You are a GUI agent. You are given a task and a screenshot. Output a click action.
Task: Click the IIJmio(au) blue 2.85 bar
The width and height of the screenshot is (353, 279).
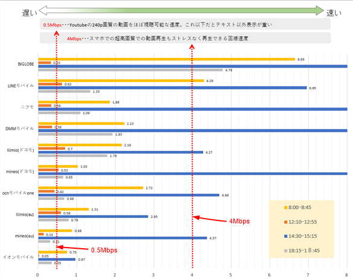pyautogui.click(x=93, y=217)
